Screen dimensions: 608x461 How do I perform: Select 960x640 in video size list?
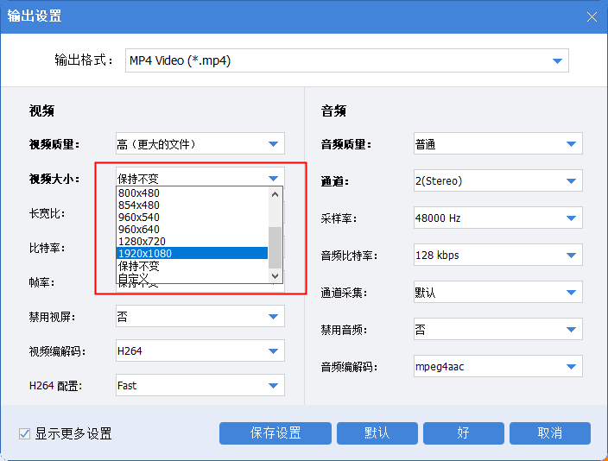tap(192, 229)
